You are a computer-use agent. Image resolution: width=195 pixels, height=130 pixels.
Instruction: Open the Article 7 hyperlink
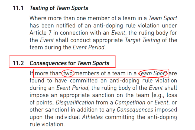pyautogui.click(x=41, y=33)
